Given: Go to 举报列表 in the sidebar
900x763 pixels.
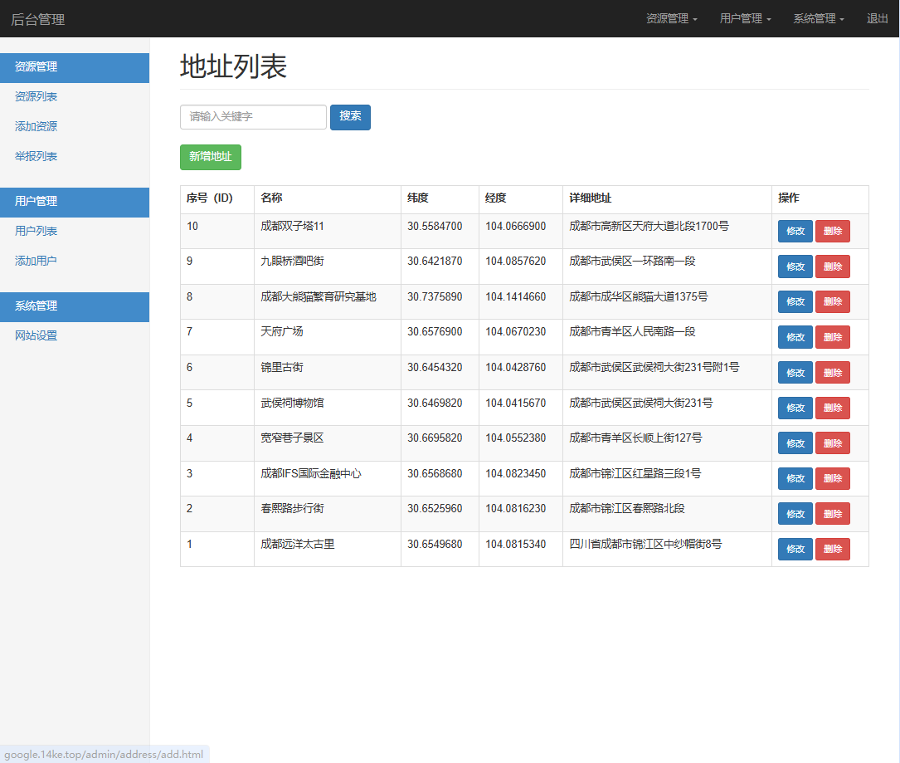Looking at the screenshot, I should (36, 157).
